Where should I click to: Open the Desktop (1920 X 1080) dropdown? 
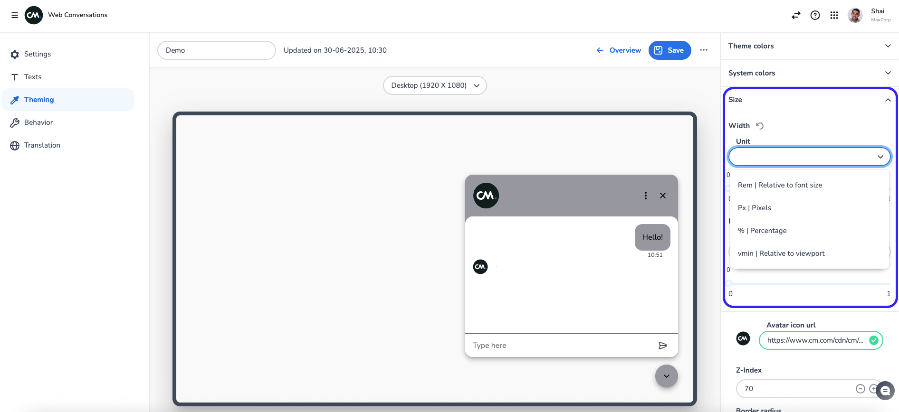click(x=435, y=85)
